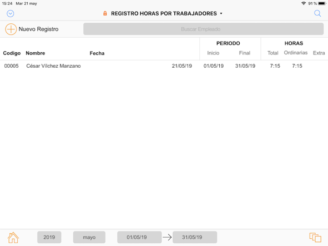328x246 pixels.
Task: Focus the Buscar Empleado search field
Action: click(x=203, y=29)
